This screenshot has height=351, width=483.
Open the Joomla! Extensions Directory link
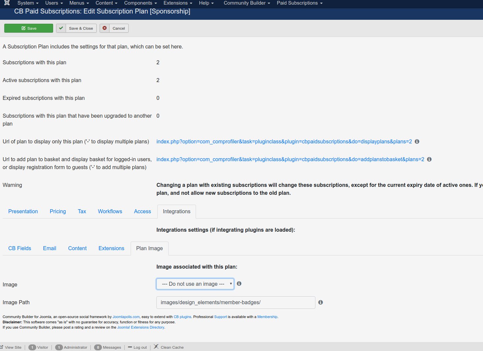coord(141,327)
